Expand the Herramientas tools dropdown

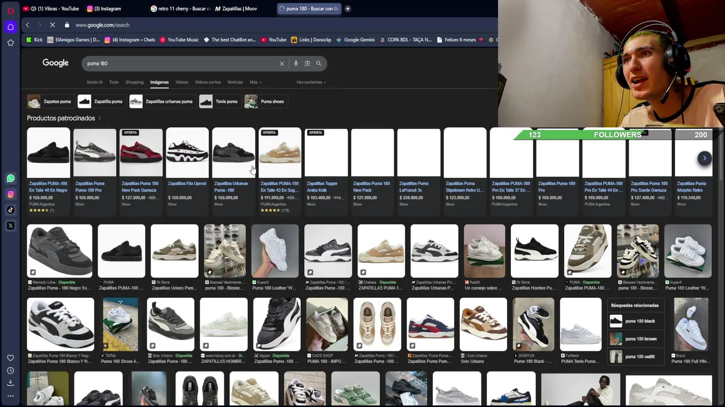coord(311,82)
